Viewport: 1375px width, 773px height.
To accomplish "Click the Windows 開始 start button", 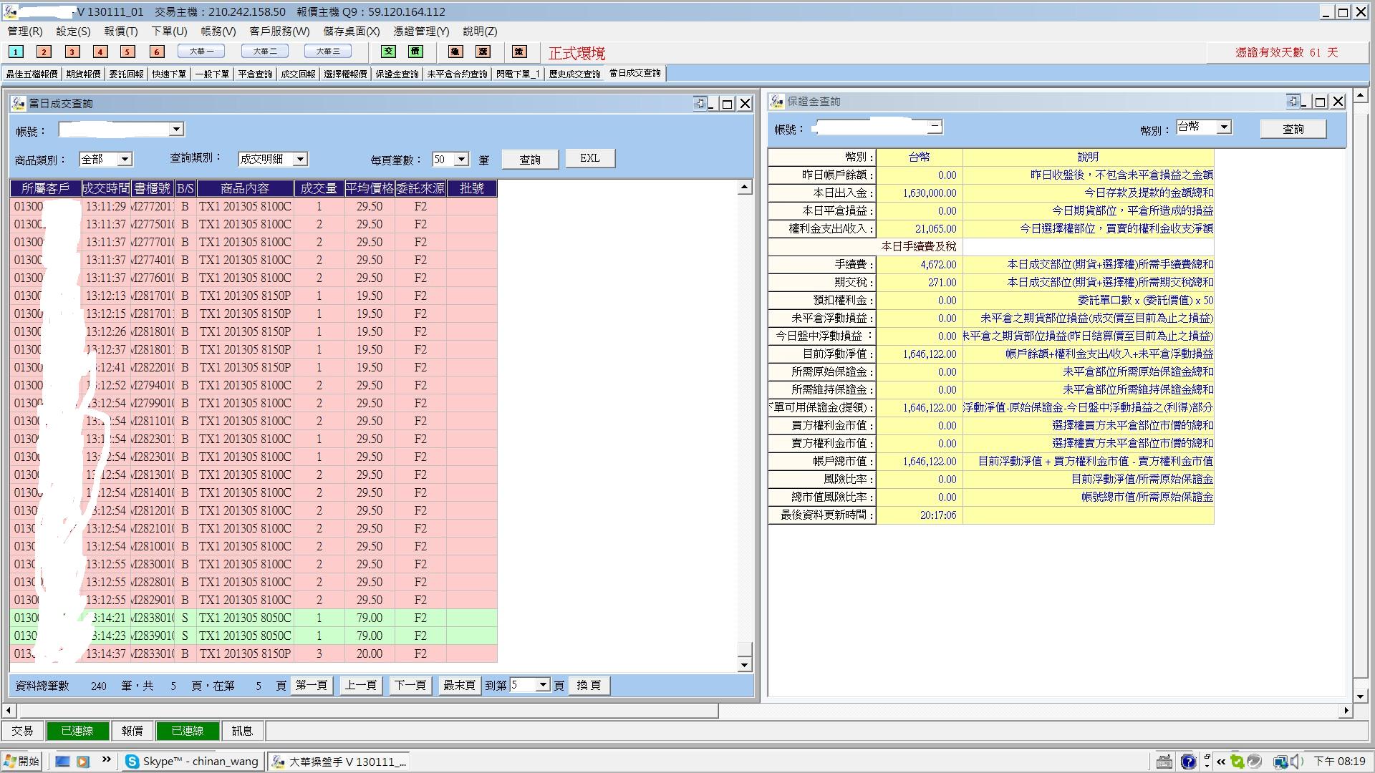I will coord(21,762).
